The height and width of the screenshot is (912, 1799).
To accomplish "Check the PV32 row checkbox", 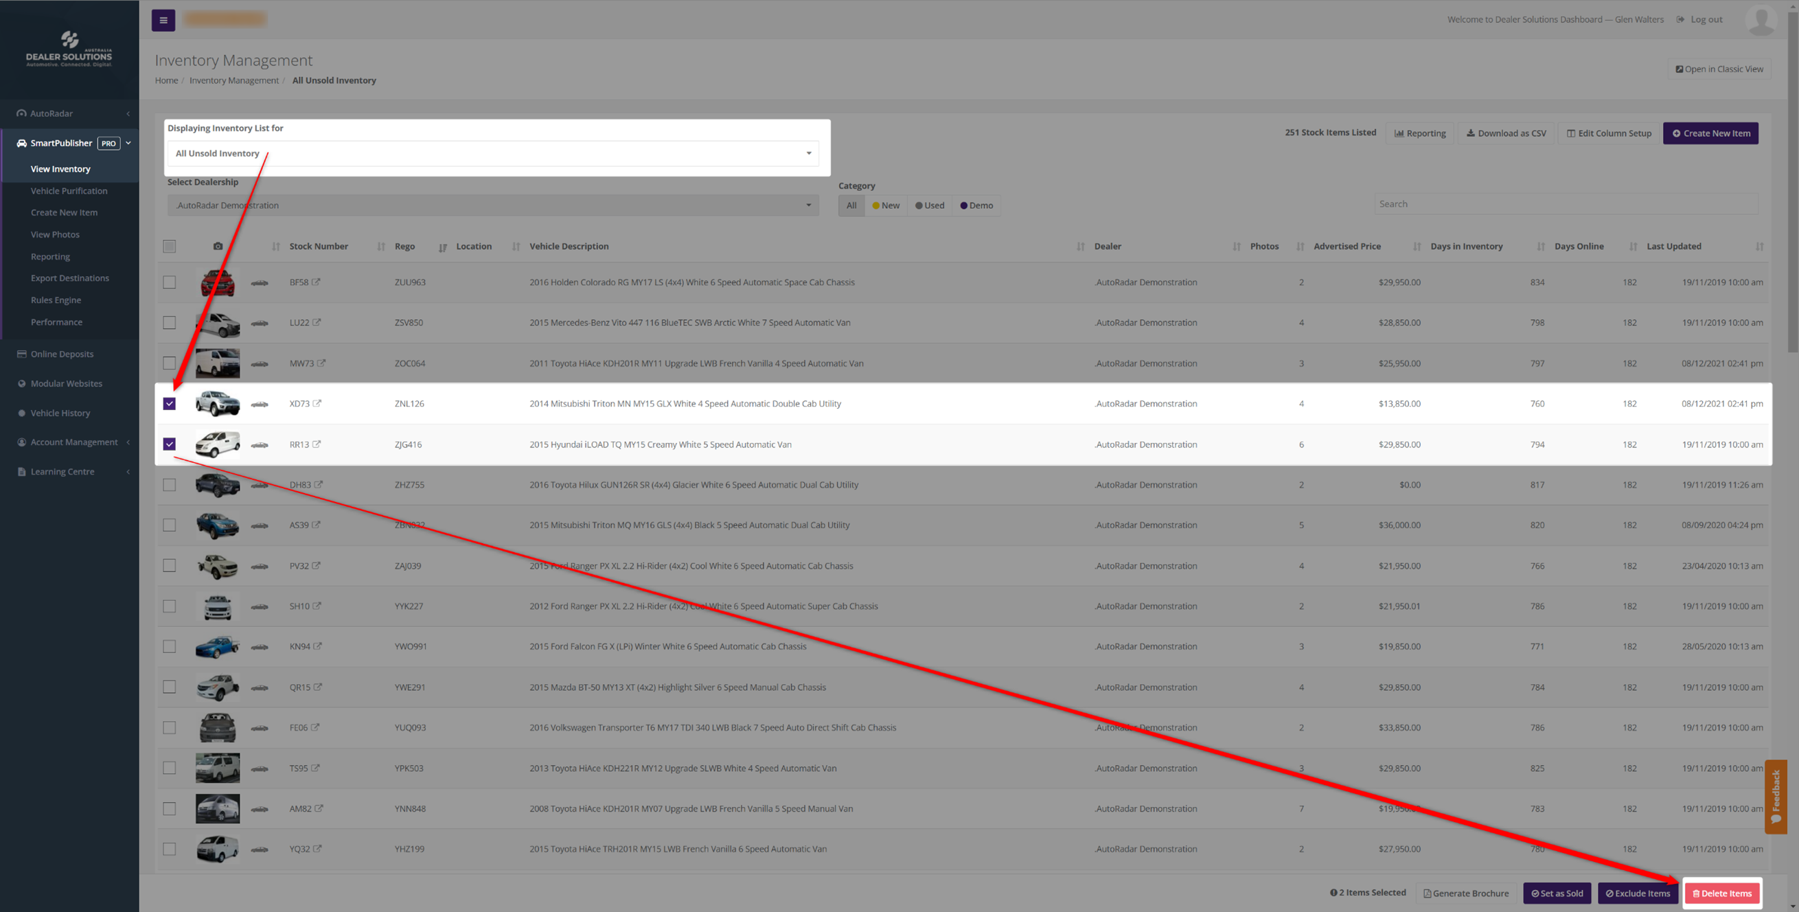I will (169, 566).
